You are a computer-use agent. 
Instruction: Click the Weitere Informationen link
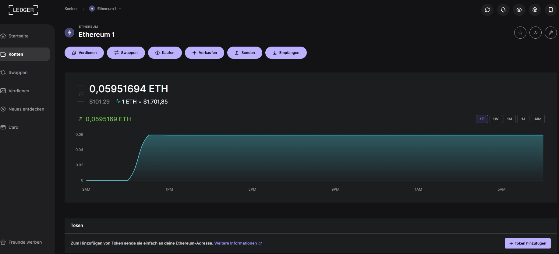(x=238, y=243)
